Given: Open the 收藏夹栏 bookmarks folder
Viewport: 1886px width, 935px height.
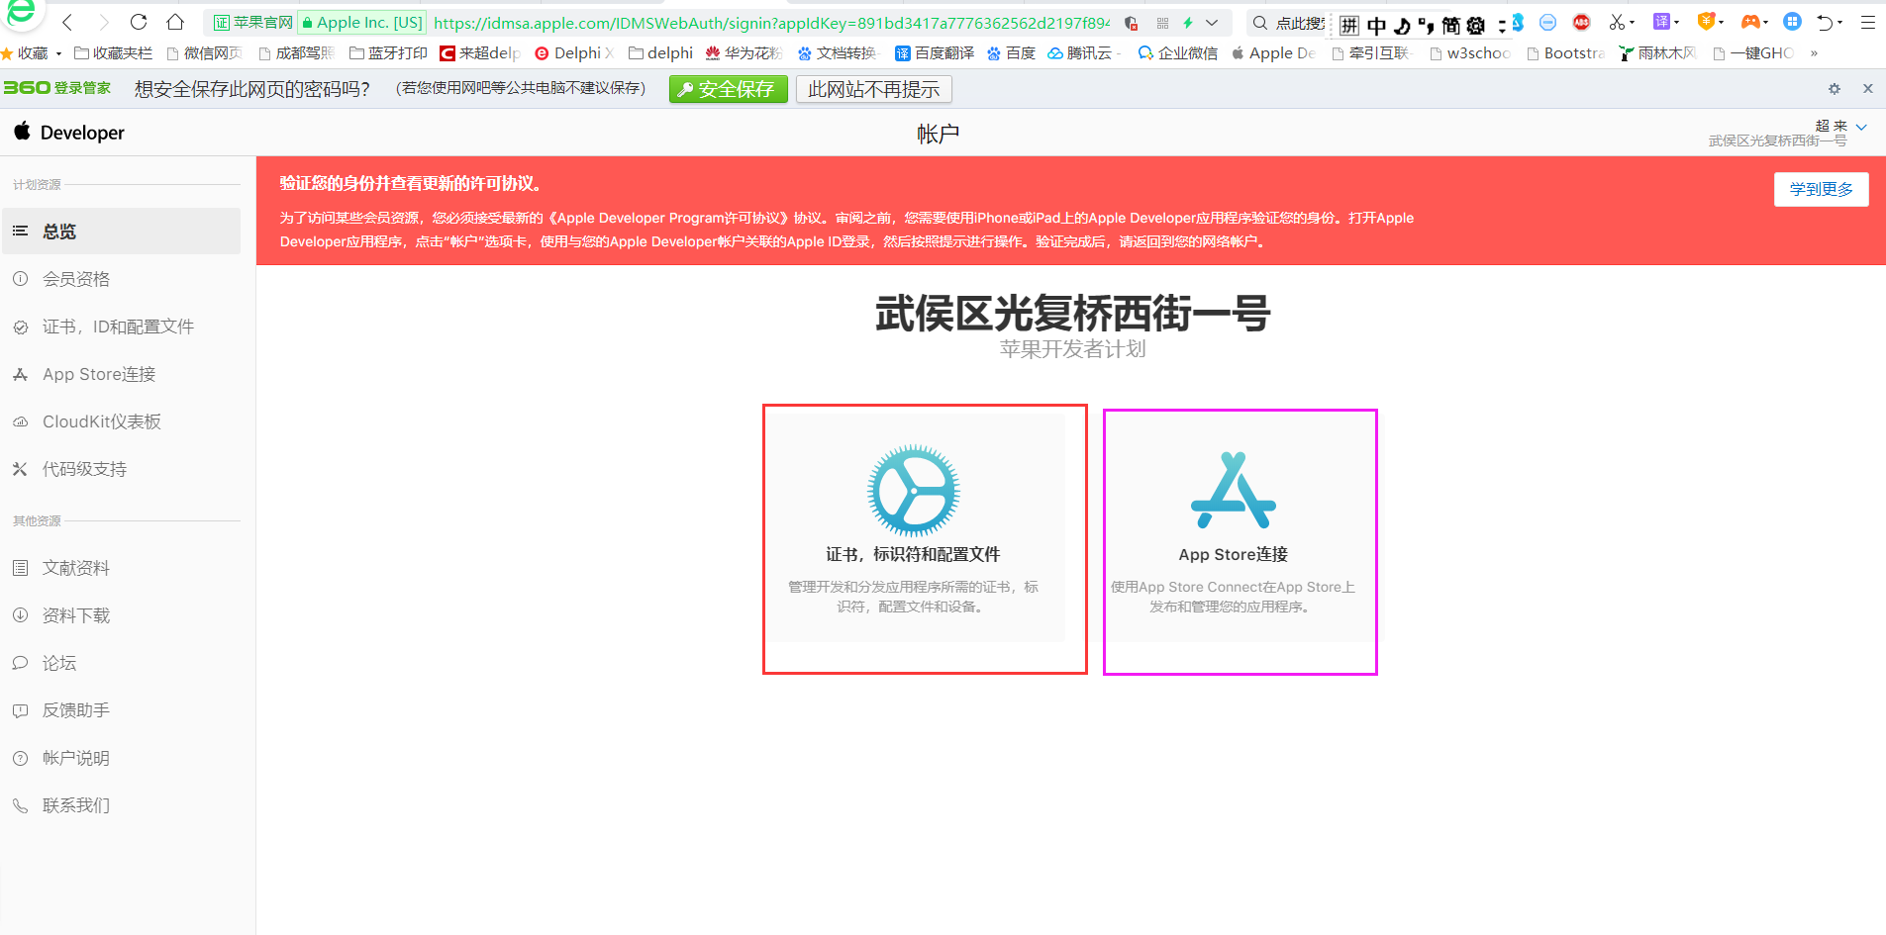Looking at the screenshot, I should [x=114, y=53].
